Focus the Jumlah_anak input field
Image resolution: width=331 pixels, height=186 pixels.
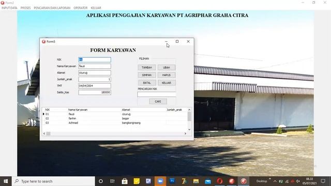(x=95, y=79)
